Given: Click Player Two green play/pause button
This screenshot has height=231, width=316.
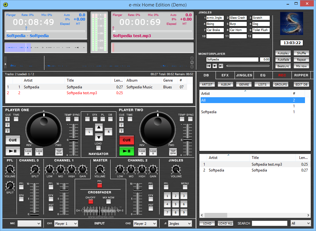Looking at the screenshot, I should coord(126,151).
